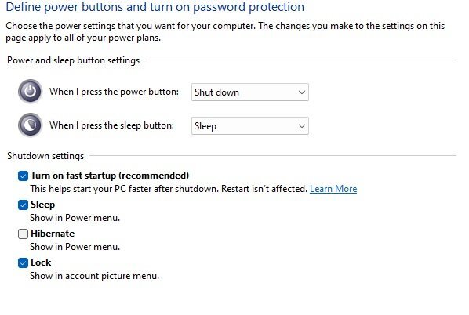Click the Power and sleep button settings heading
Image resolution: width=469 pixels, height=315 pixels.
pos(73,60)
